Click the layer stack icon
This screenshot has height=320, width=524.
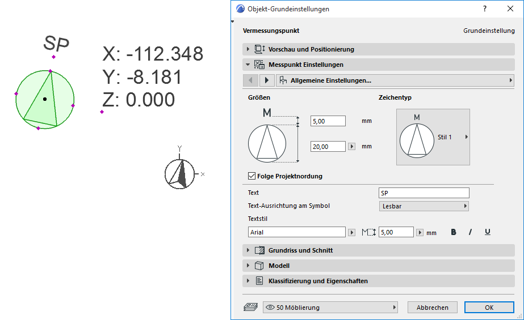(250, 307)
